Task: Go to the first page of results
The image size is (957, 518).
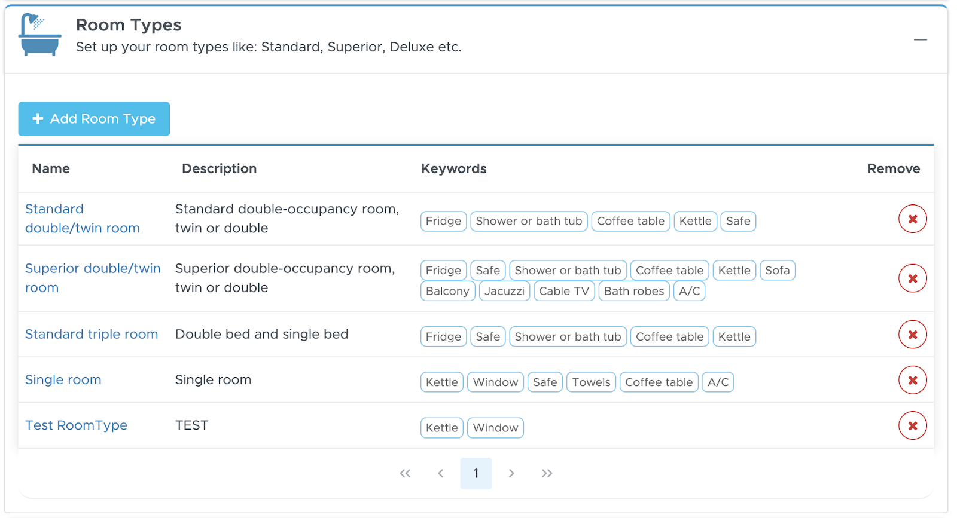Action: pyautogui.click(x=405, y=474)
